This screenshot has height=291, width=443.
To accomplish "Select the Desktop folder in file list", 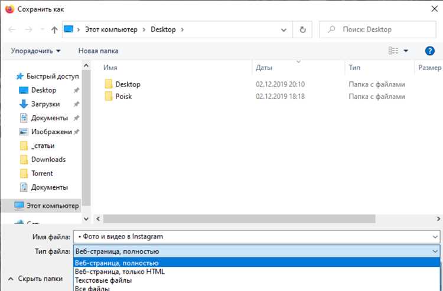I will pos(128,84).
